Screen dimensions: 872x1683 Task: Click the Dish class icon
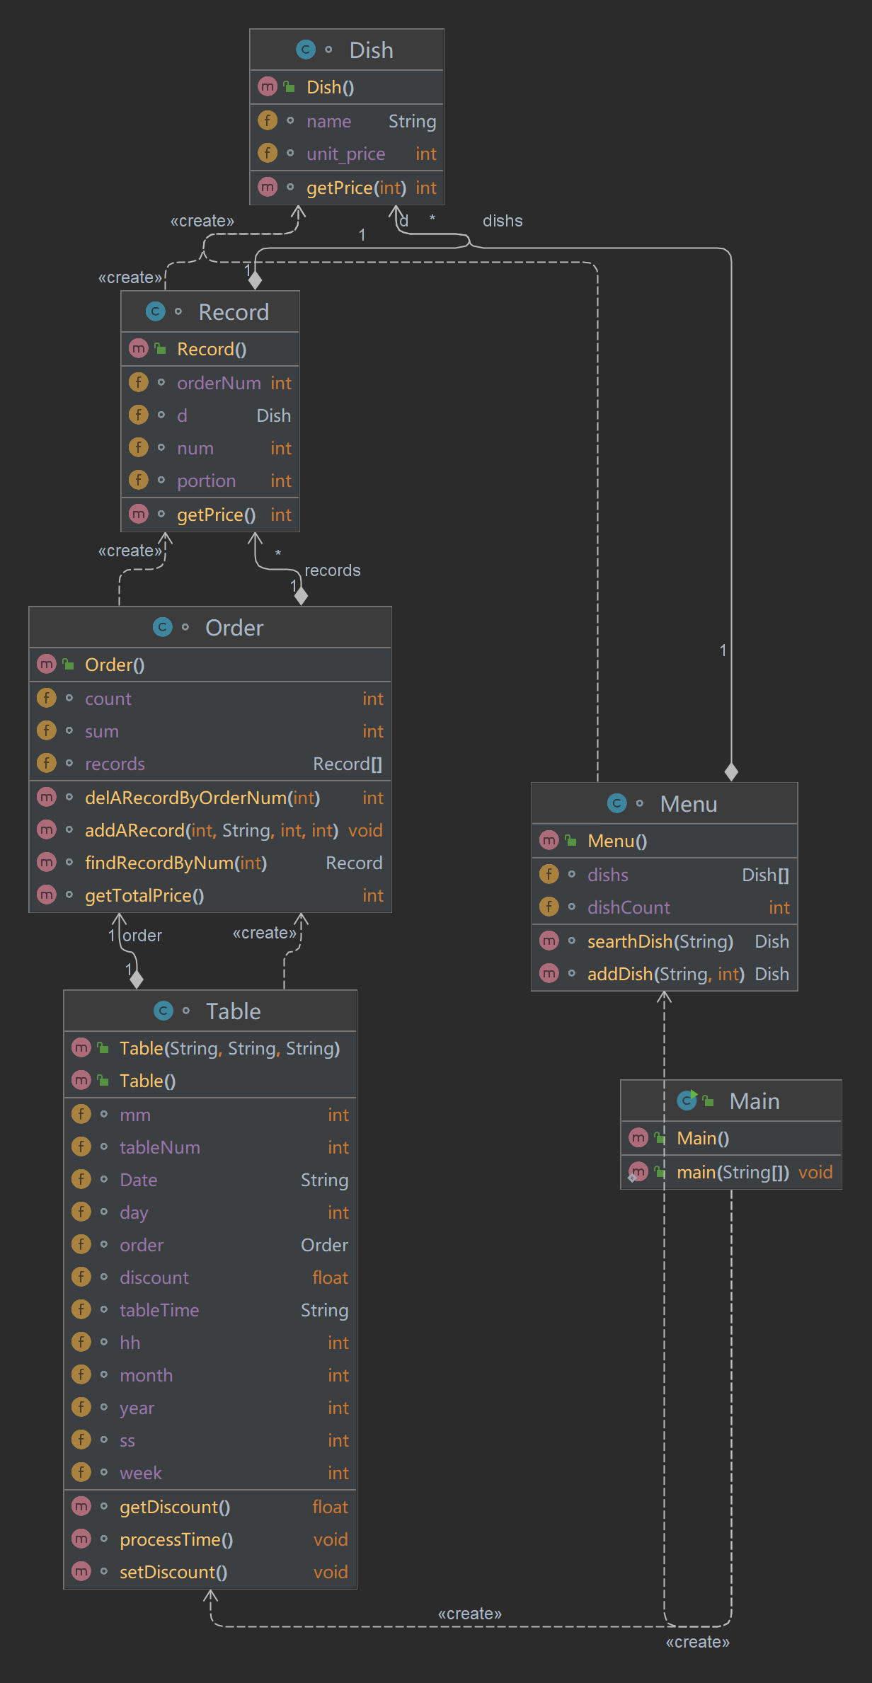306,50
